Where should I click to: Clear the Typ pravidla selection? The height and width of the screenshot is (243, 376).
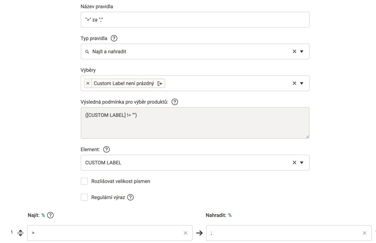pyautogui.click(x=294, y=51)
